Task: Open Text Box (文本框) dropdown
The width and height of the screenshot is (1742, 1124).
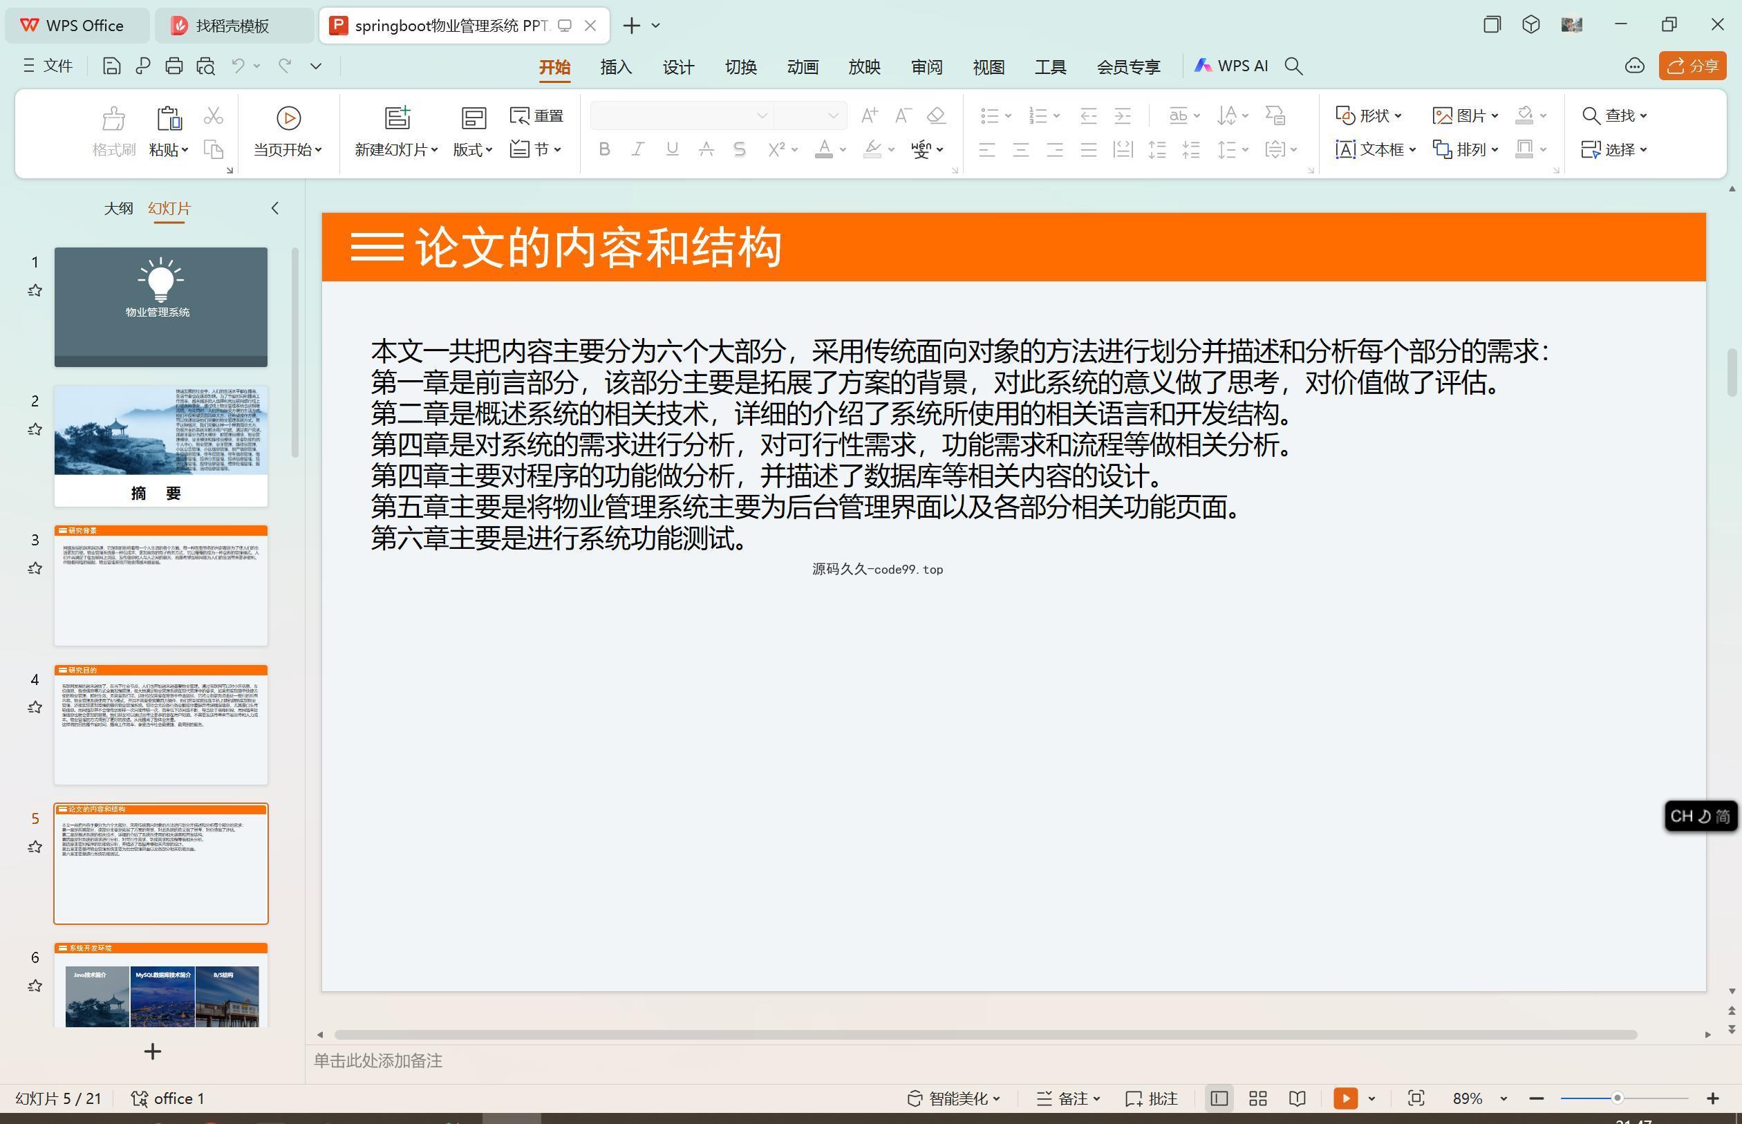Action: click(x=1376, y=149)
